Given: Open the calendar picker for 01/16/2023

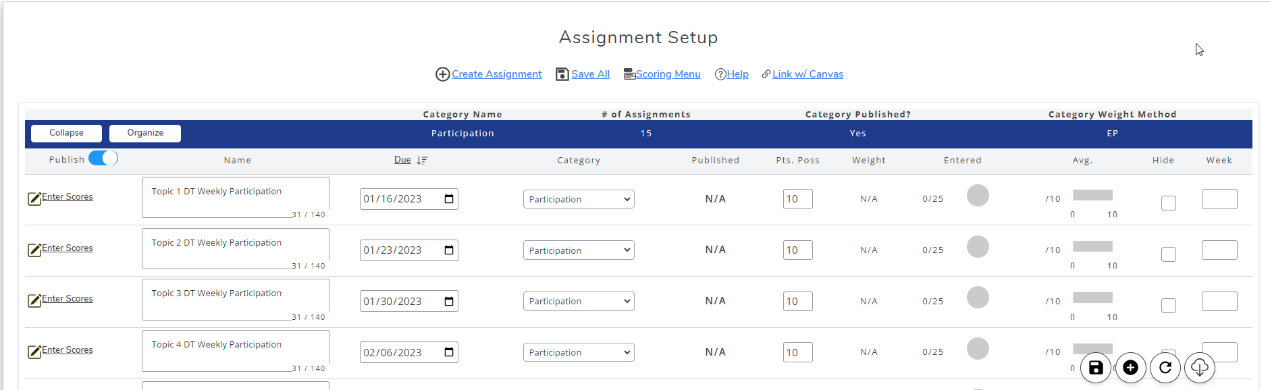Looking at the screenshot, I should (449, 199).
